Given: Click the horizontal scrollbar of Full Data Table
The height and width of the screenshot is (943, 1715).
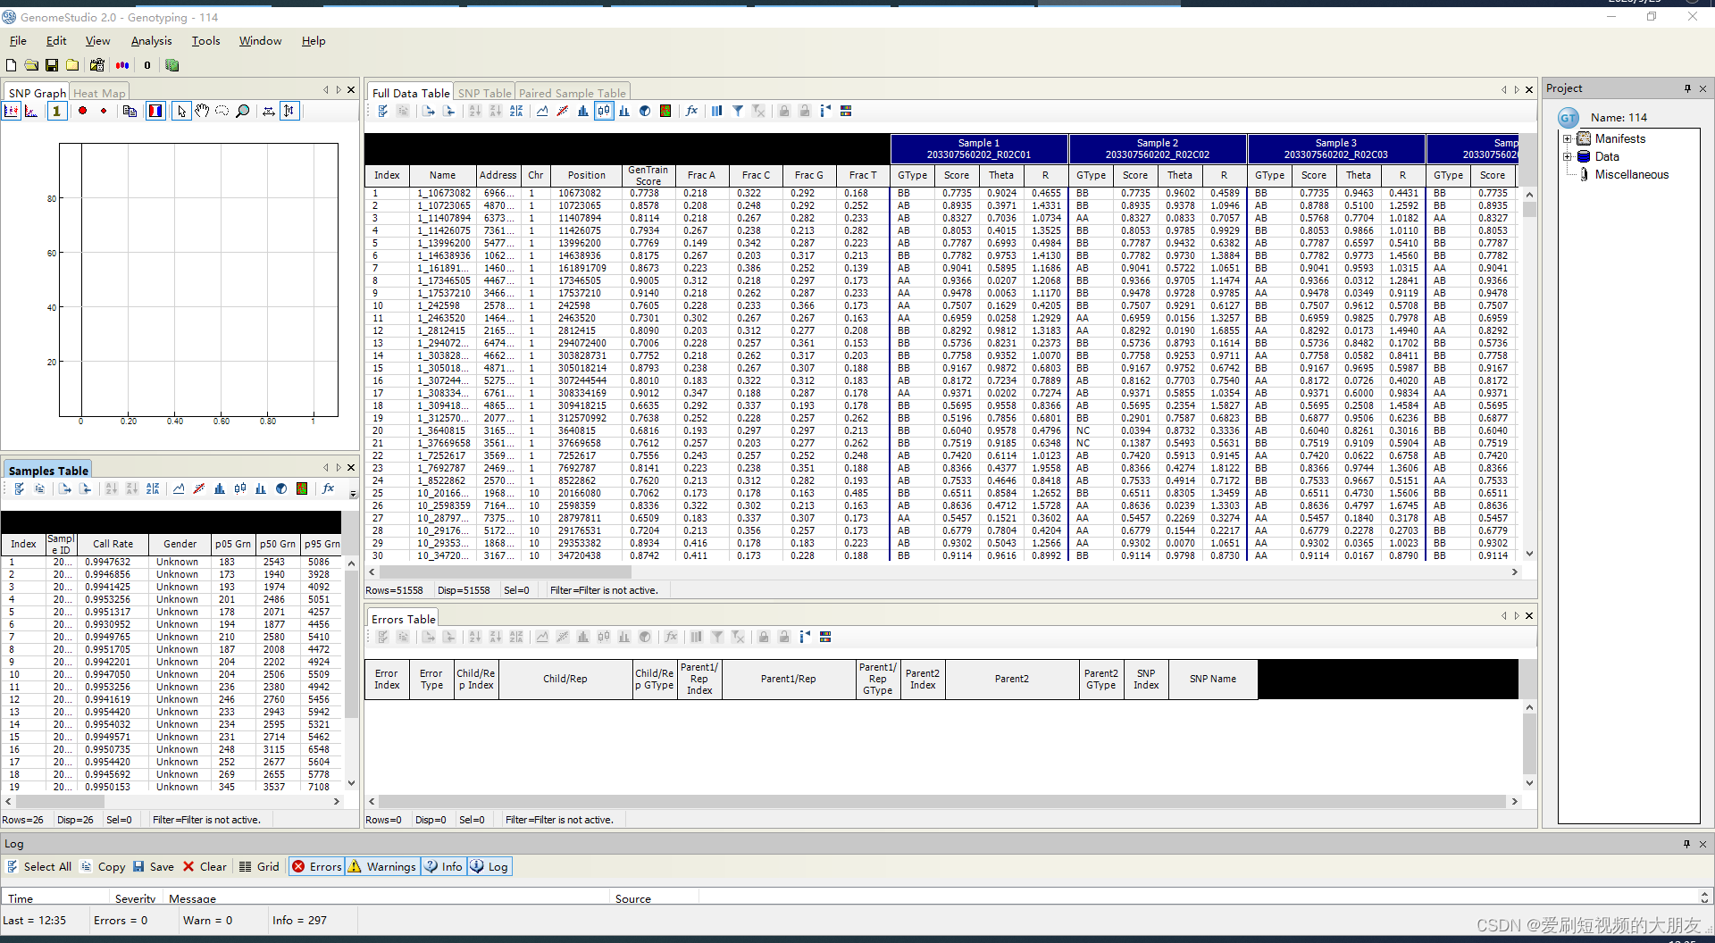Looking at the screenshot, I should click(x=500, y=572).
